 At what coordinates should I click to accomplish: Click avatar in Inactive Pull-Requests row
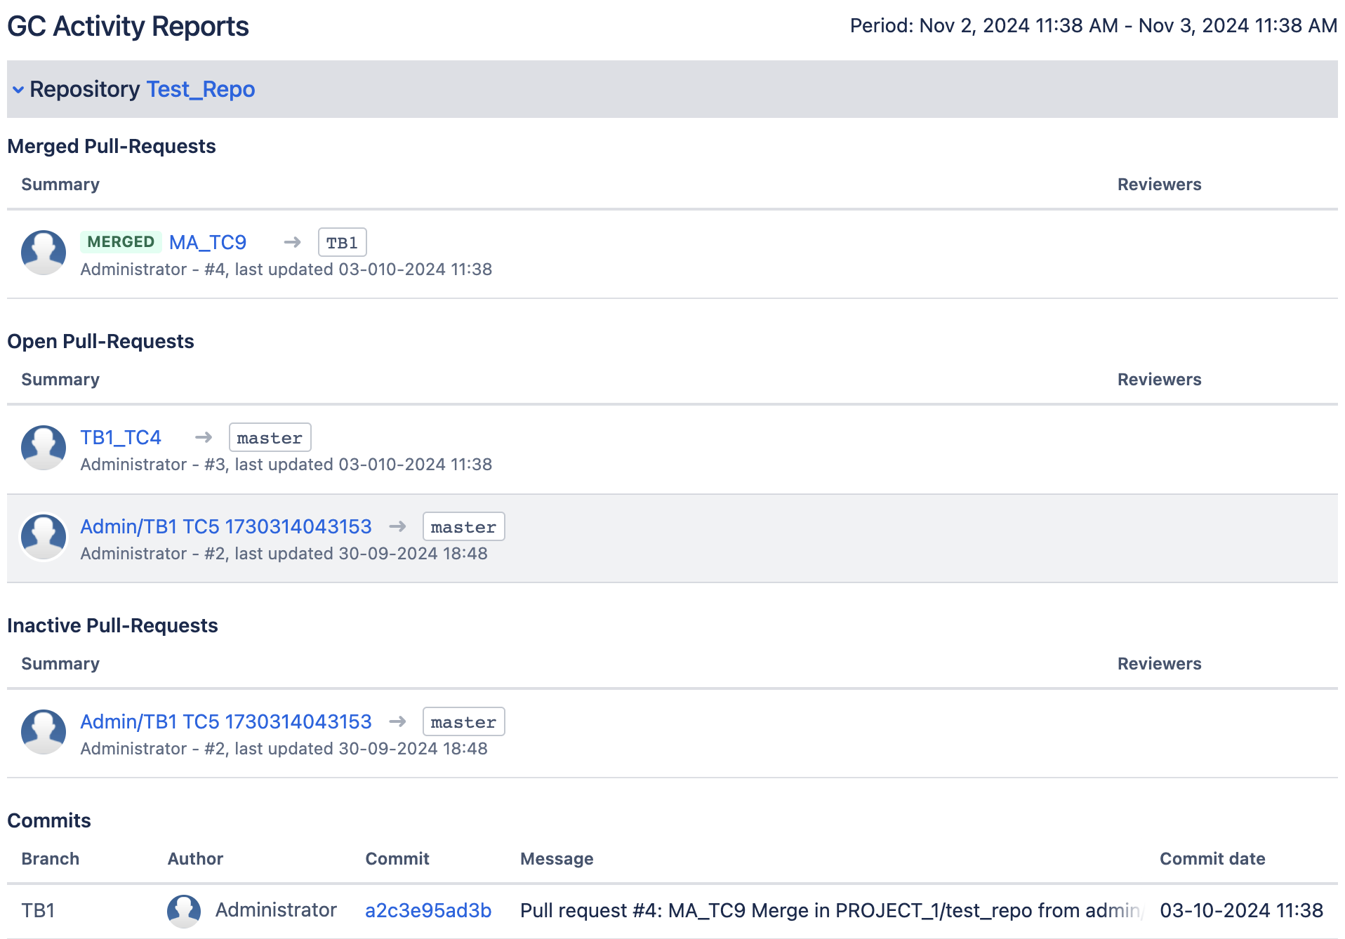coord(44,732)
